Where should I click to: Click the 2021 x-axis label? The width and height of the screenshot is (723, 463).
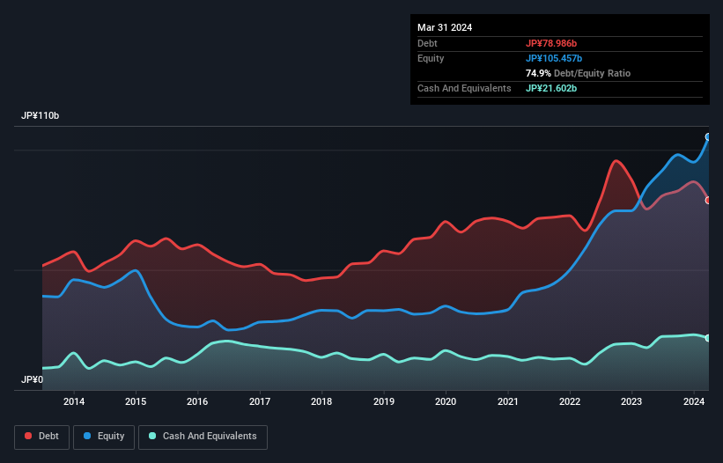507,401
